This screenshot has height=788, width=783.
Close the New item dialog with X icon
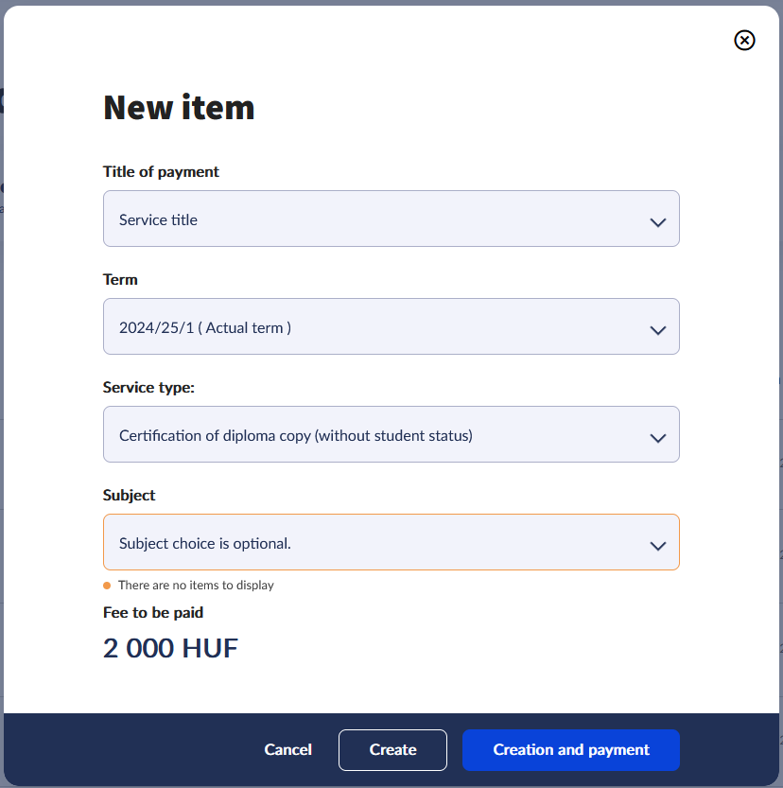click(x=745, y=40)
